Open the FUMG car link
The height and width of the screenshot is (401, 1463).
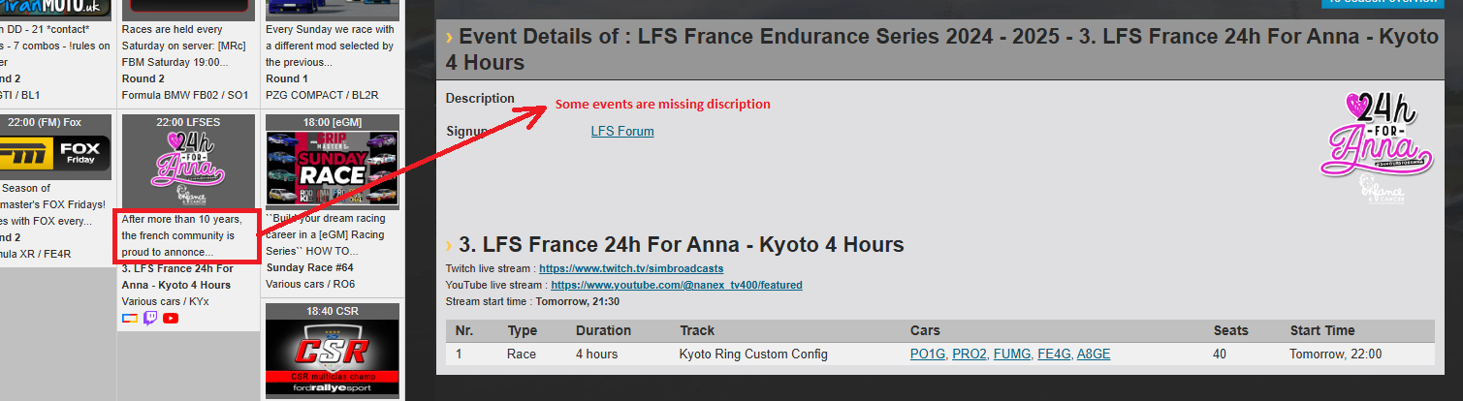coord(1013,355)
